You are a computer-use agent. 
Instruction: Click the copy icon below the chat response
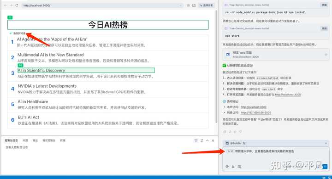click(225, 132)
